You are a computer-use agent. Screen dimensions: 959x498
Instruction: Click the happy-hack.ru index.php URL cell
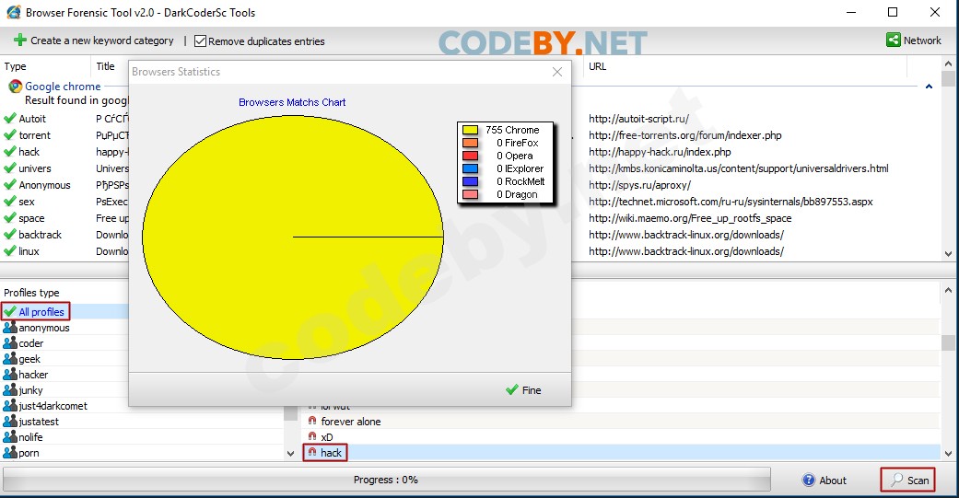click(x=660, y=152)
